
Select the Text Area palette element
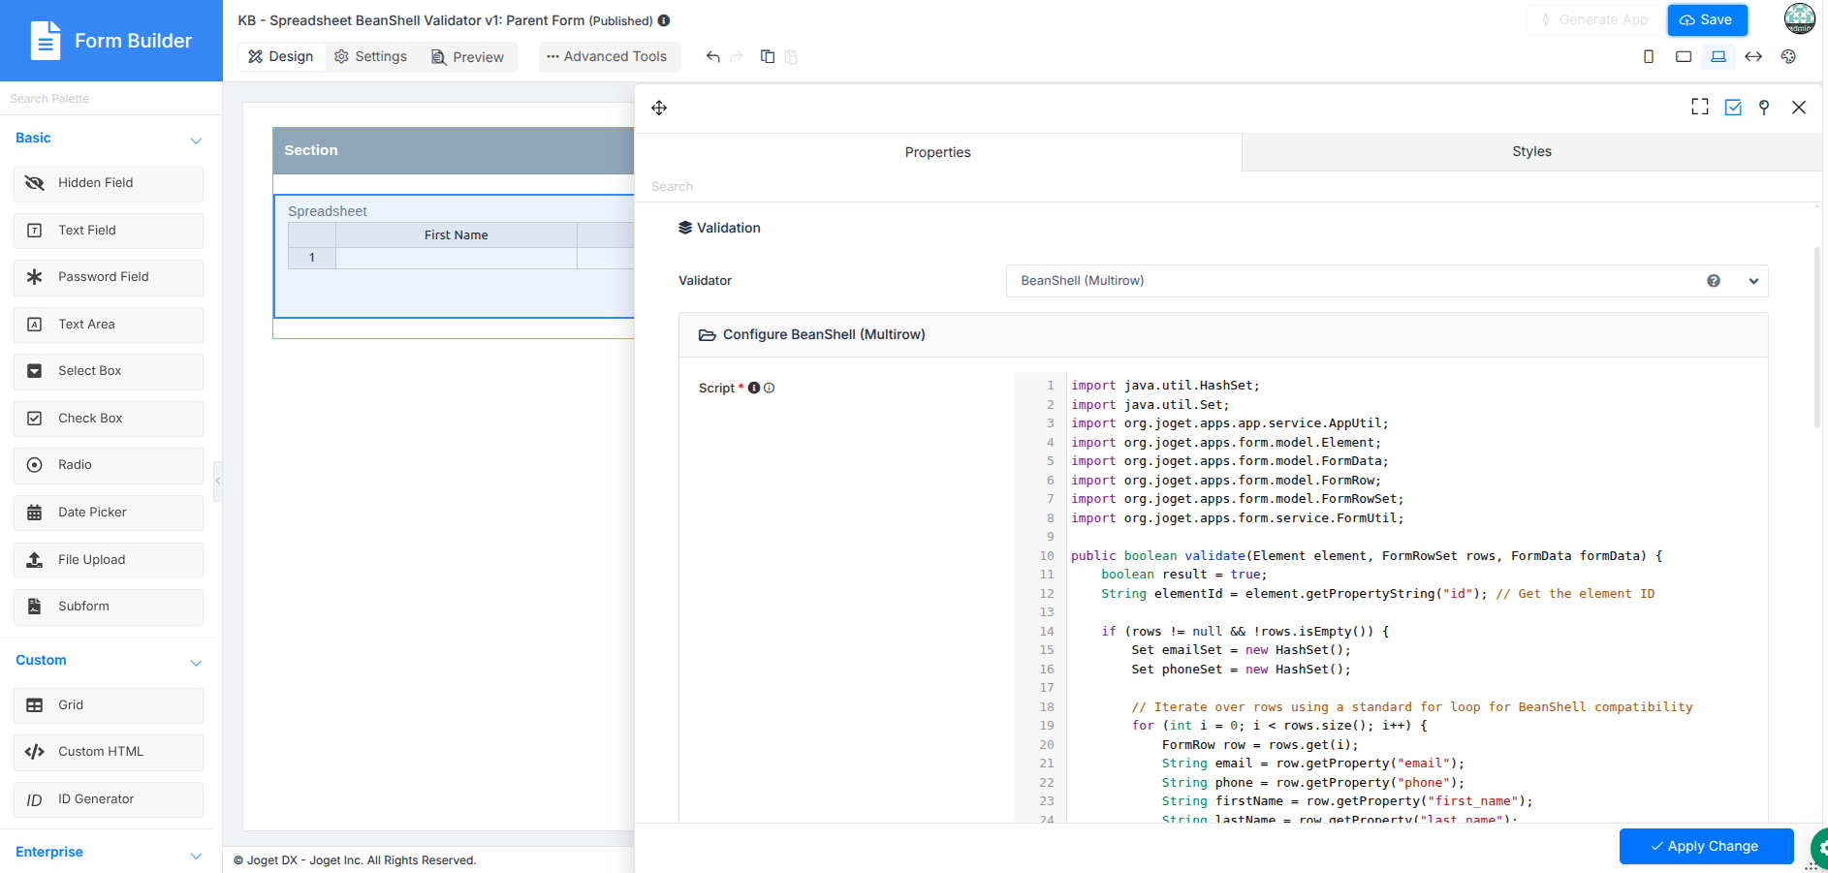click(x=109, y=325)
